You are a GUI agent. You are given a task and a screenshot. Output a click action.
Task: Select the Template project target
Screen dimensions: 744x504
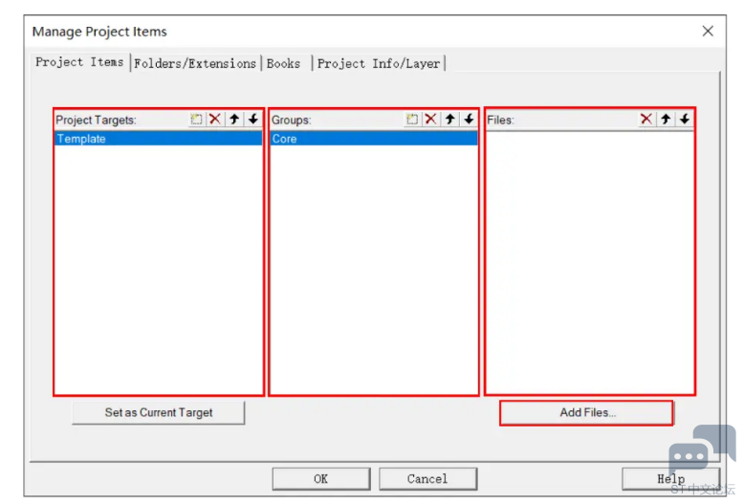158,139
